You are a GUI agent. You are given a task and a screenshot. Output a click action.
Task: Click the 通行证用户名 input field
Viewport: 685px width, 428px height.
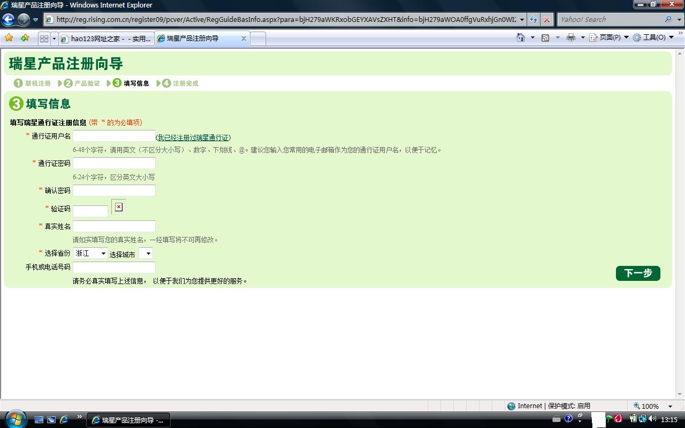[114, 136]
